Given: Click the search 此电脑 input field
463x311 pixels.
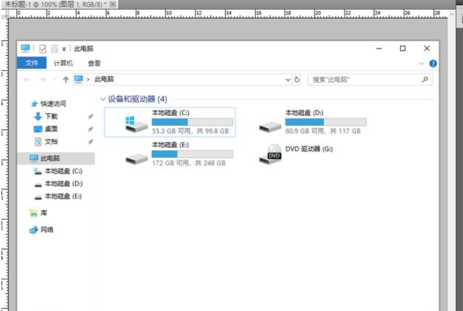Looking at the screenshot, I should (370, 79).
